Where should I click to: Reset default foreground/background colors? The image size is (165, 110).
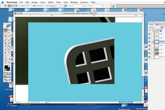click(x=5, y=70)
